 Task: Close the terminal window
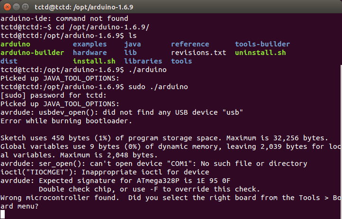point(7,7)
